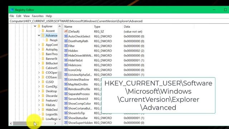Open the File menu
Image resolution: width=229 pixels, height=129 pixels.
tap(12, 16)
